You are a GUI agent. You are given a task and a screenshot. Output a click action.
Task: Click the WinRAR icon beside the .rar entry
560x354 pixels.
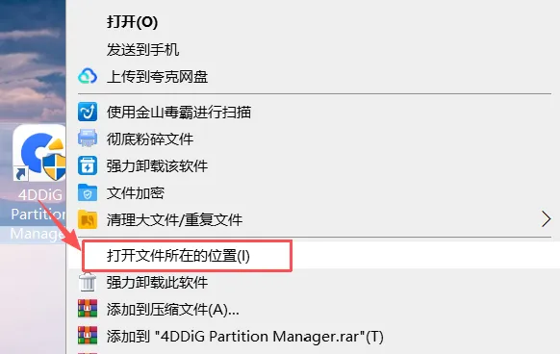[x=88, y=336]
